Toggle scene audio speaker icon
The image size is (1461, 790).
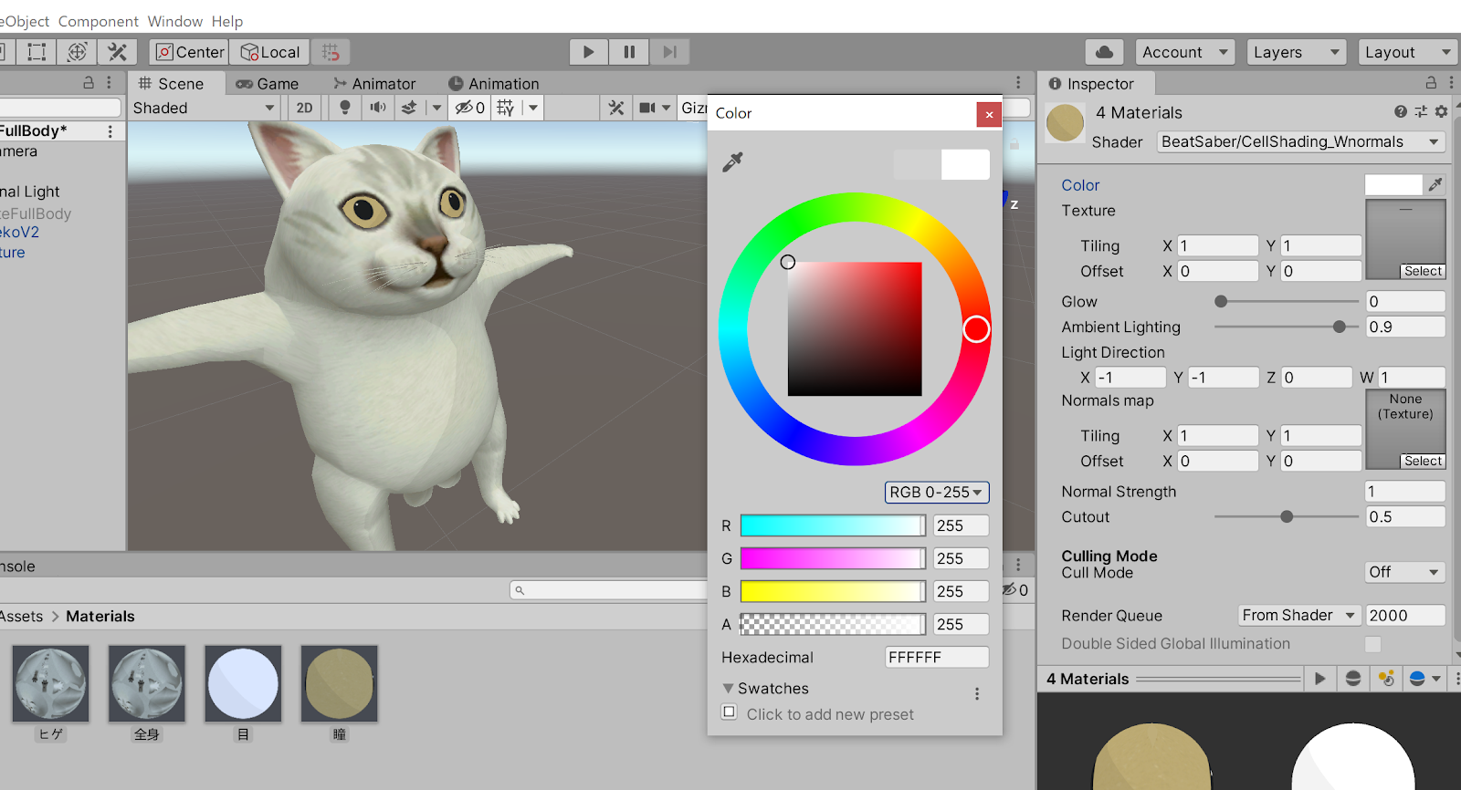coord(377,108)
